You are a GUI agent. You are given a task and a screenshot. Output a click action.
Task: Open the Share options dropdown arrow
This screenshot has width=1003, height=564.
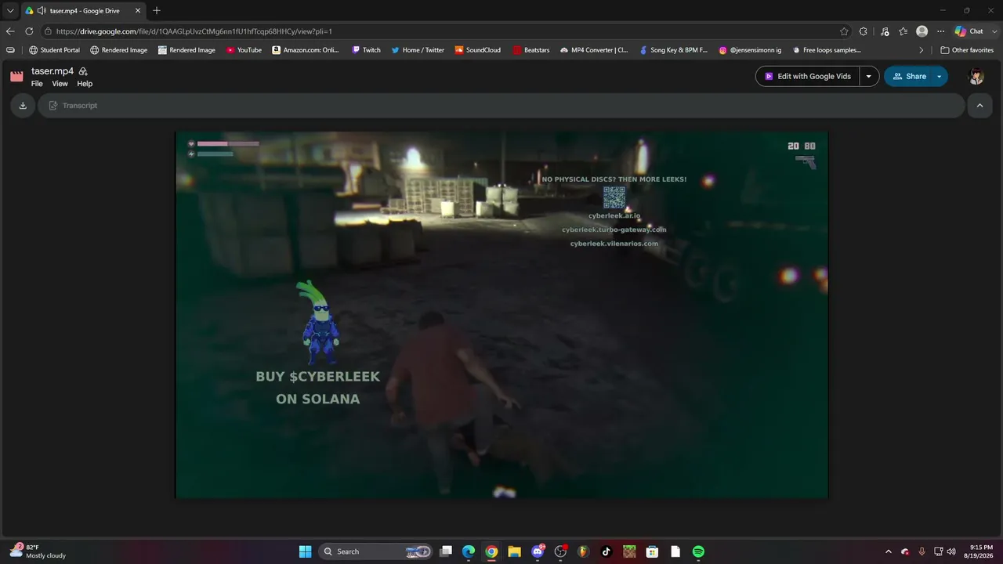point(939,76)
